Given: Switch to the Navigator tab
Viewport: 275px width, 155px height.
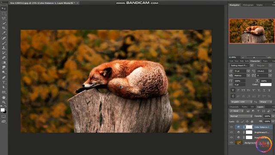Looking at the screenshot, I should click(235, 5).
